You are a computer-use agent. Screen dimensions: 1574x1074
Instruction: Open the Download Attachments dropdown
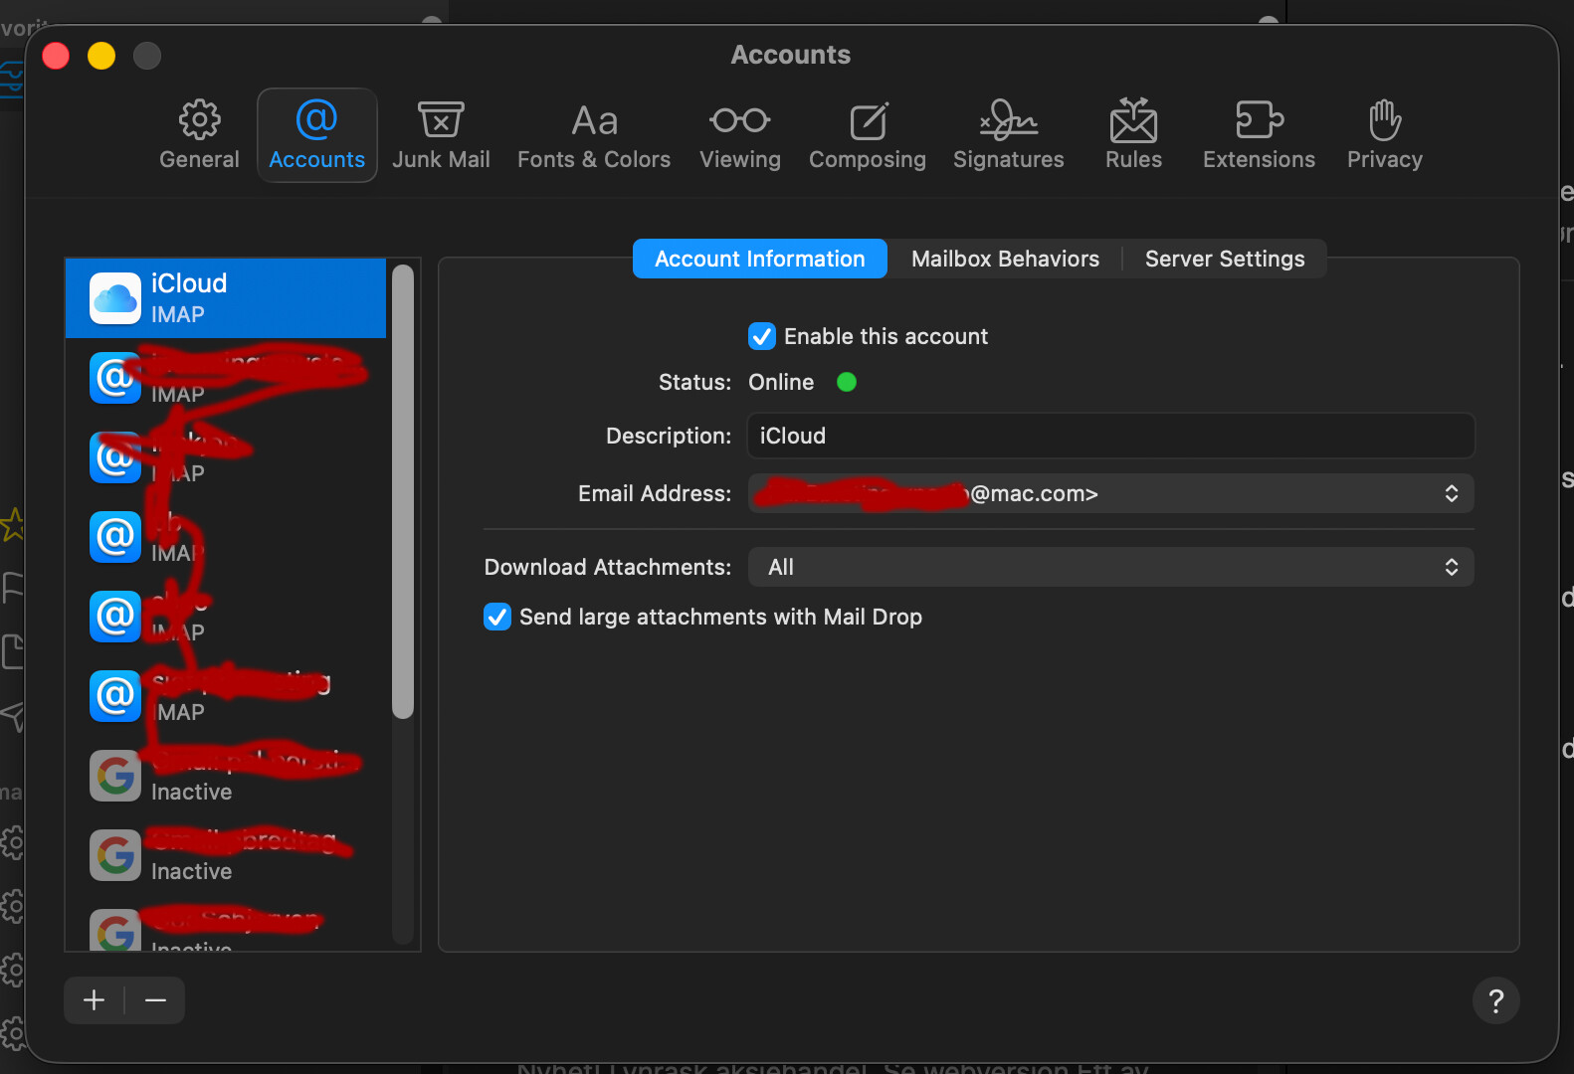(1110, 567)
